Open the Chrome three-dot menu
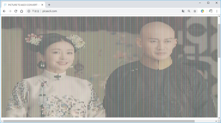The width and height of the screenshot is (221, 123). pyautogui.click(x=217, y=11)
